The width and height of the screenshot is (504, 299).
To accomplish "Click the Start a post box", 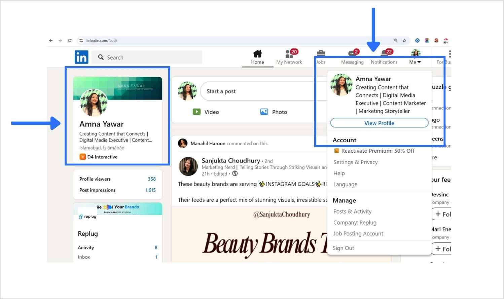I will [259, 91].
